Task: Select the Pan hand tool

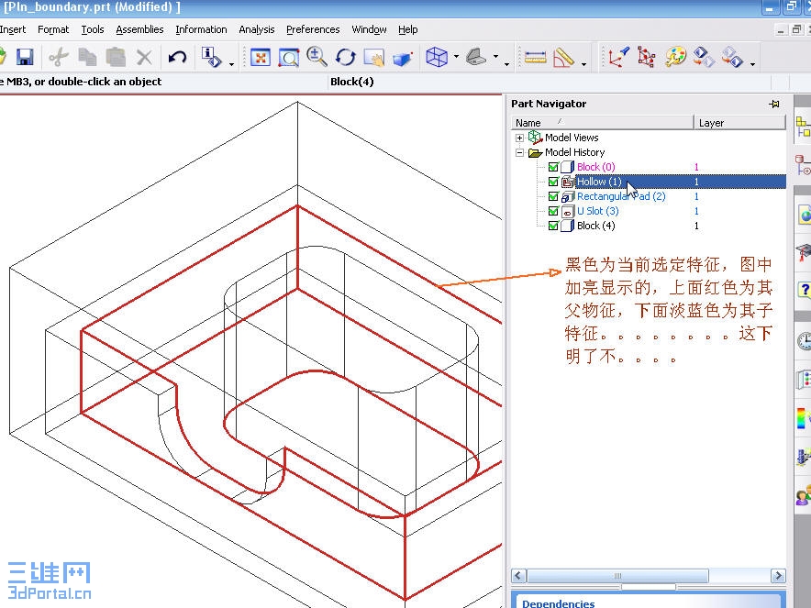Action: click(x=374, y=58)
